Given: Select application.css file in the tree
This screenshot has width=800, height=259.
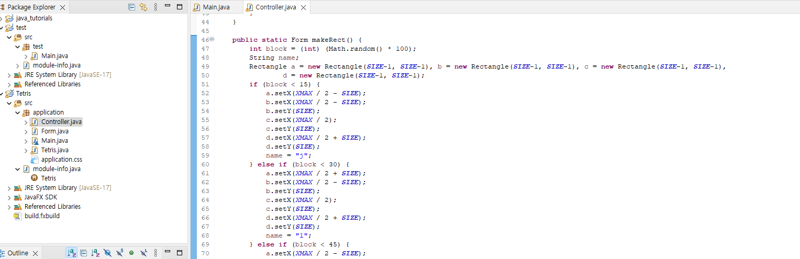Looking at the screenshot, I should coord(61,160).
